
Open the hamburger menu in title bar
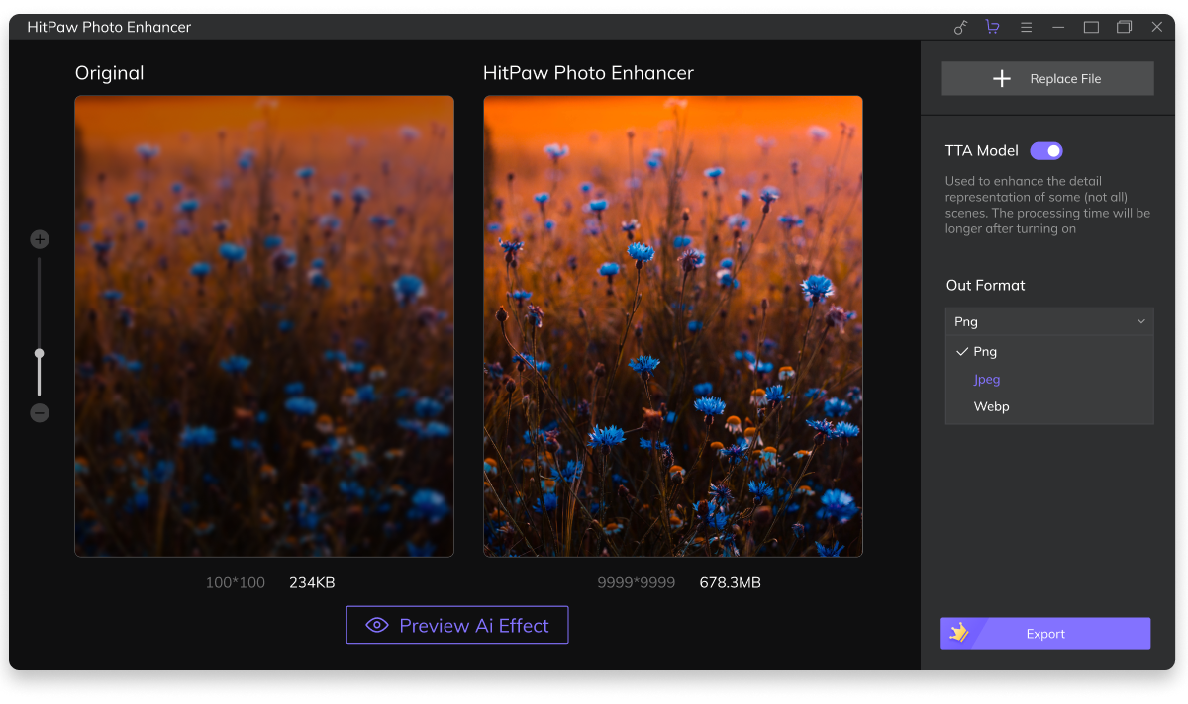(1026, 27)
